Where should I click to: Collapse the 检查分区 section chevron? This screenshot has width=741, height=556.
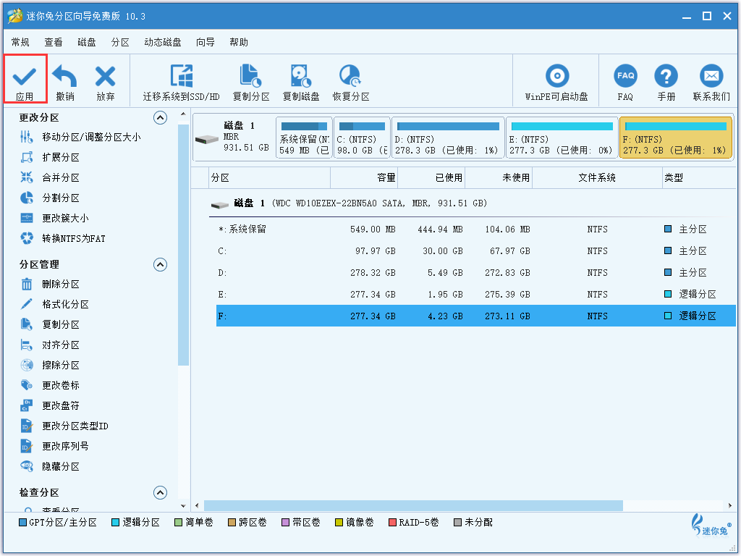pyautogui.click(x=160, y=493)
